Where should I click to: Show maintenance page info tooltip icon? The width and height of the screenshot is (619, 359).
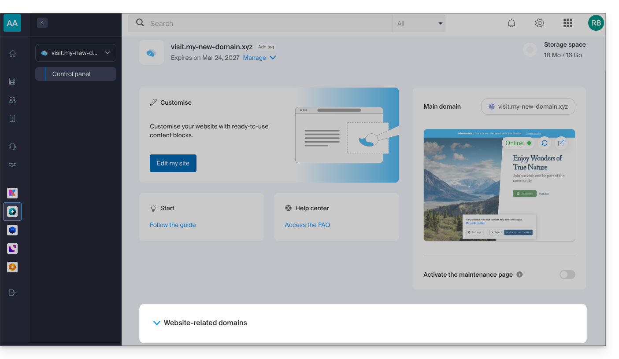coord(519,275)
